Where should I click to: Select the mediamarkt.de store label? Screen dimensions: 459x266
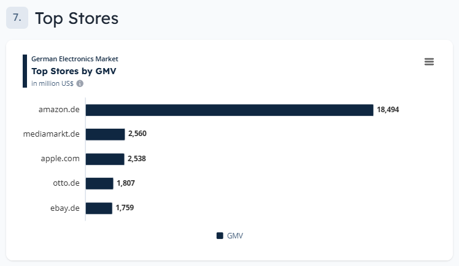(x=50, y=134)
